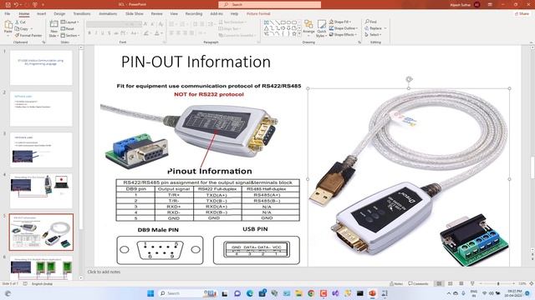535x300 pixels.
Task: Click the English (India) language indicator
Action: pyautogui.click(x=42, y=283)
